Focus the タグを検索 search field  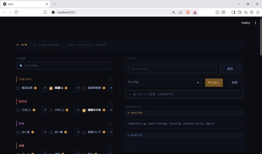click(x=64, y=66)
